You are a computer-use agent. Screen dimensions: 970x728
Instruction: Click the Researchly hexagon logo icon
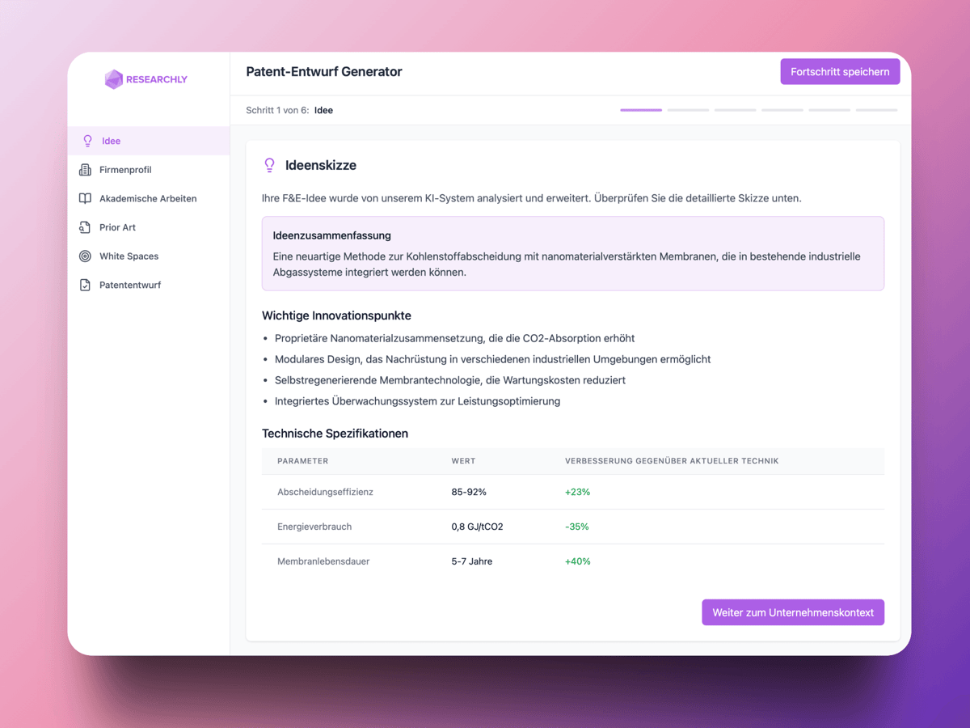click(114, 79)
